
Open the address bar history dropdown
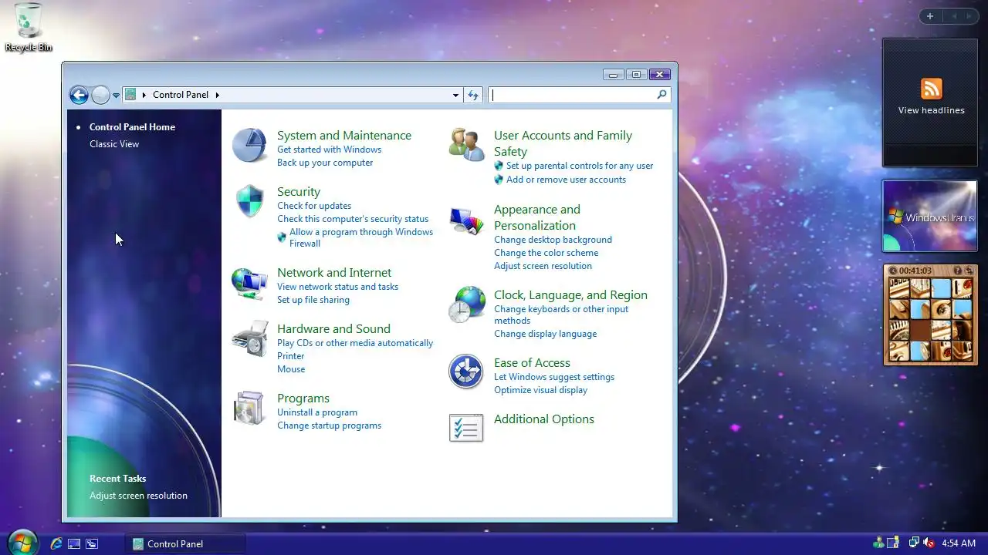455,95
